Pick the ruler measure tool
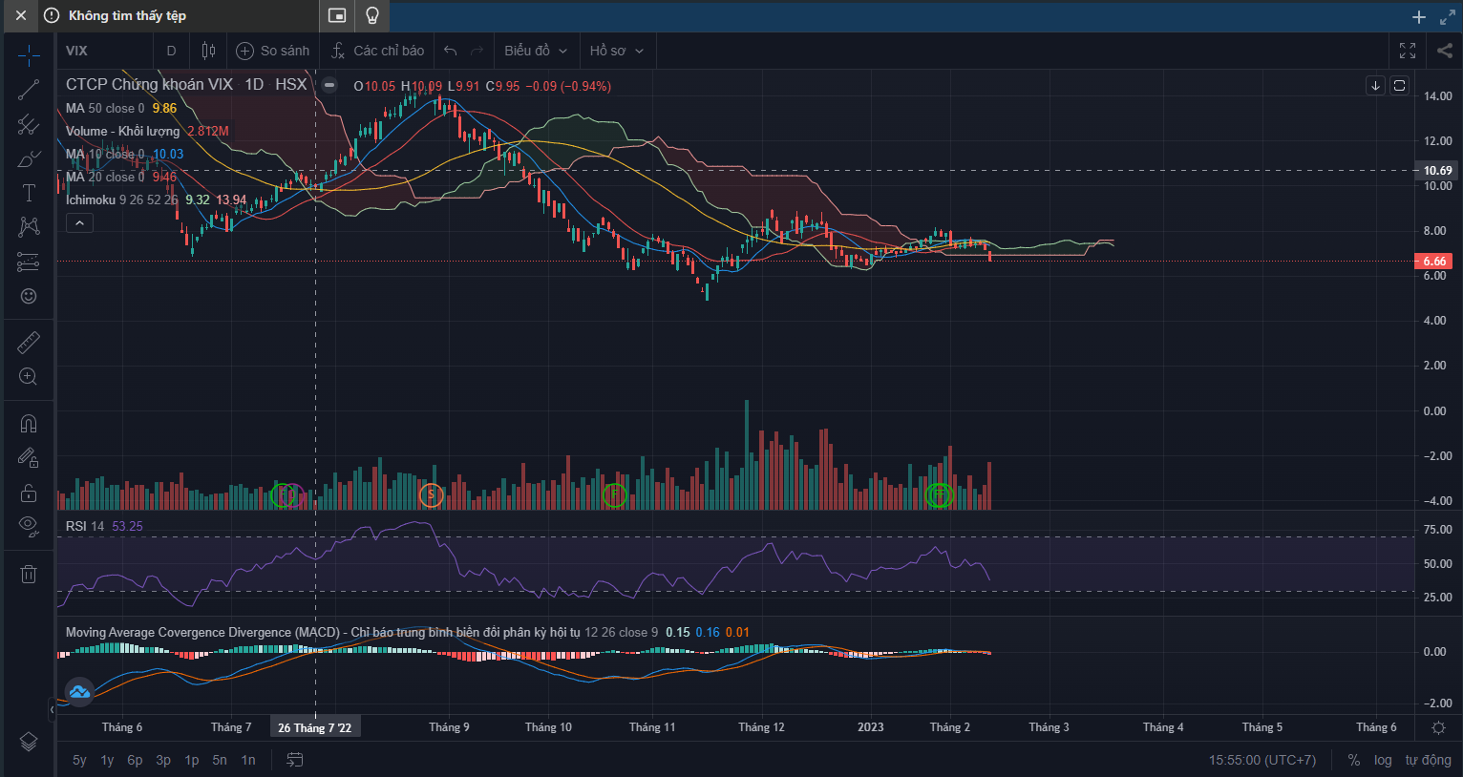1463x777 pixels. pyautogui.click(x=29, y=342)
